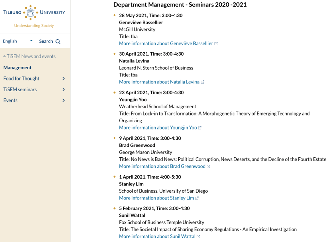Viewport: 334px width, 242px height.
Task: Open More information about Geneviève Bassellier
Action: [166, 43]
